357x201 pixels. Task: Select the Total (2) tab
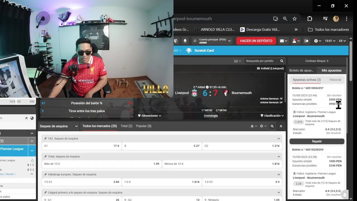[126, 126]
